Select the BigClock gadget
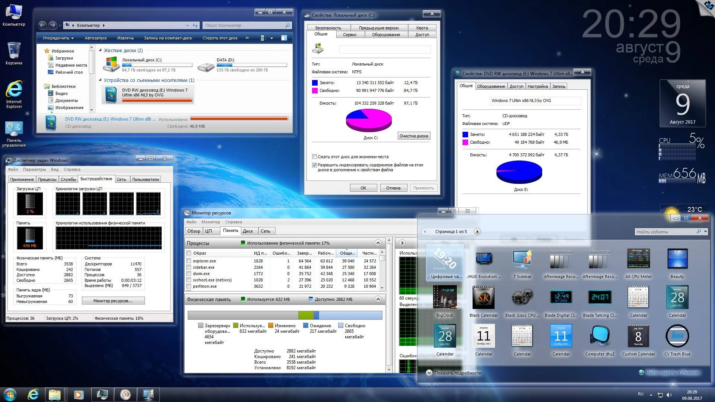The height and width of the screenshot is (402, 715). pos(445,300)
